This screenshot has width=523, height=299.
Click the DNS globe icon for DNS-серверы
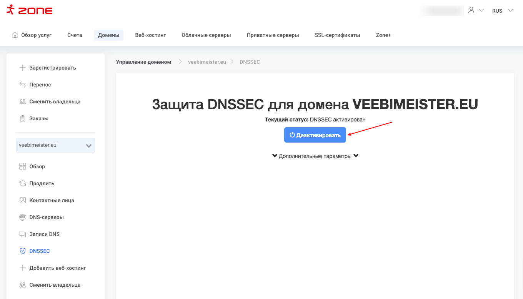coord(22,217)
